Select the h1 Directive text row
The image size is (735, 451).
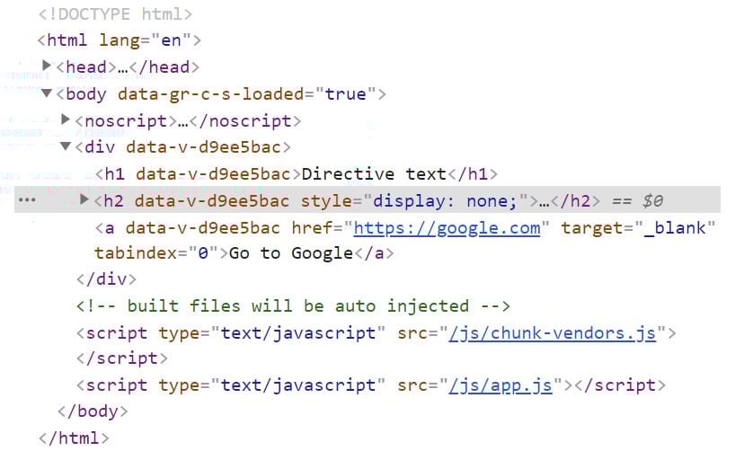[297, 174]
